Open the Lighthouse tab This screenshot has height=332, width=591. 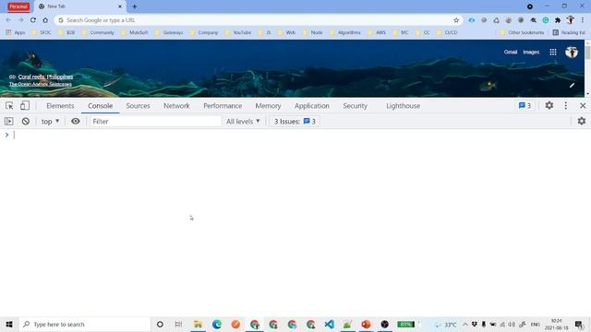tap(403, 106)
